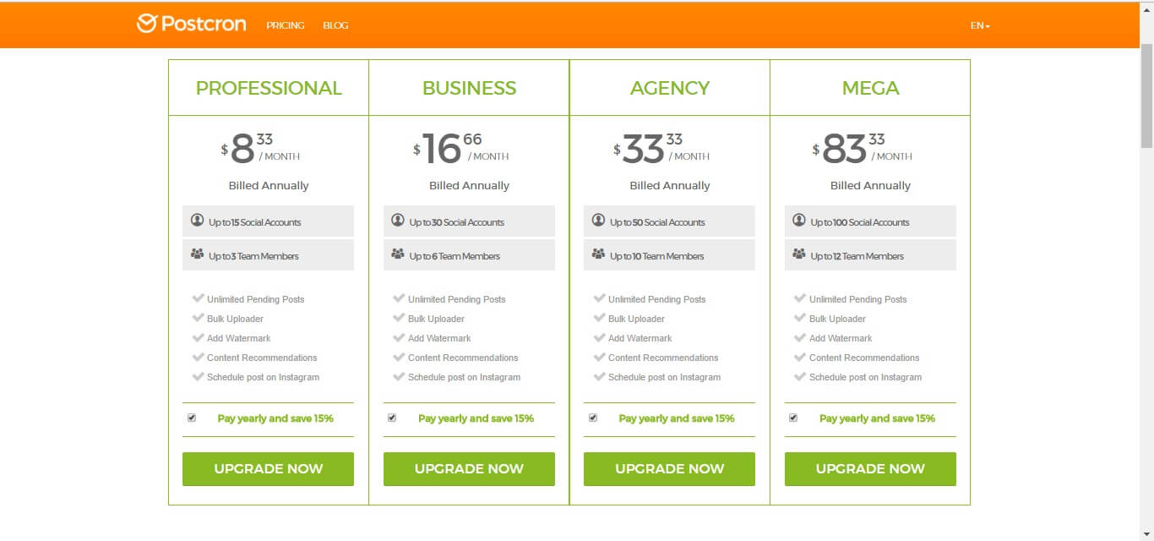The image size is (1154, 541).
Task: Click the Team Members group icon in Business plan
Action: coord(398,254)
